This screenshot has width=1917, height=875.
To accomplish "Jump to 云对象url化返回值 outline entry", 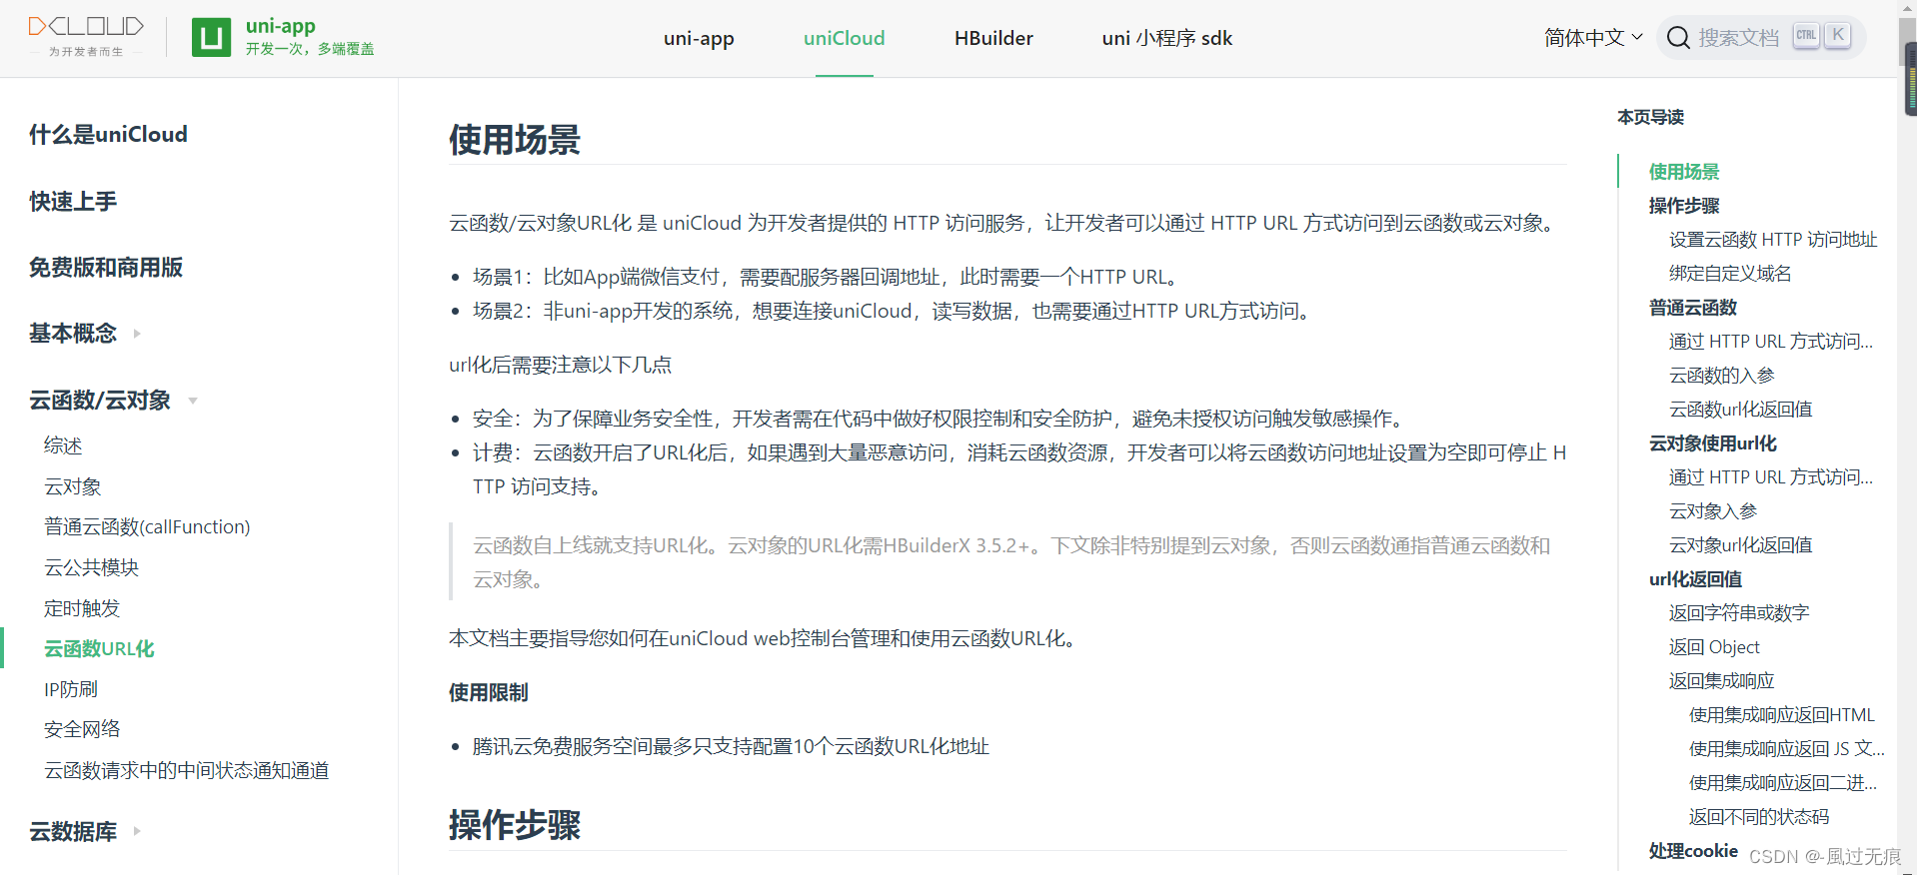I will click(x=1740, y=545).
